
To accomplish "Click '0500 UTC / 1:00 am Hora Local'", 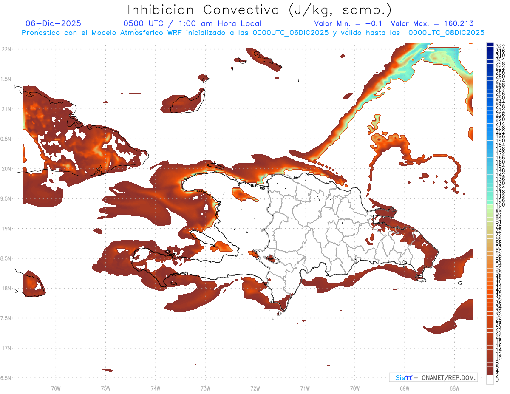I will (192, 24).
